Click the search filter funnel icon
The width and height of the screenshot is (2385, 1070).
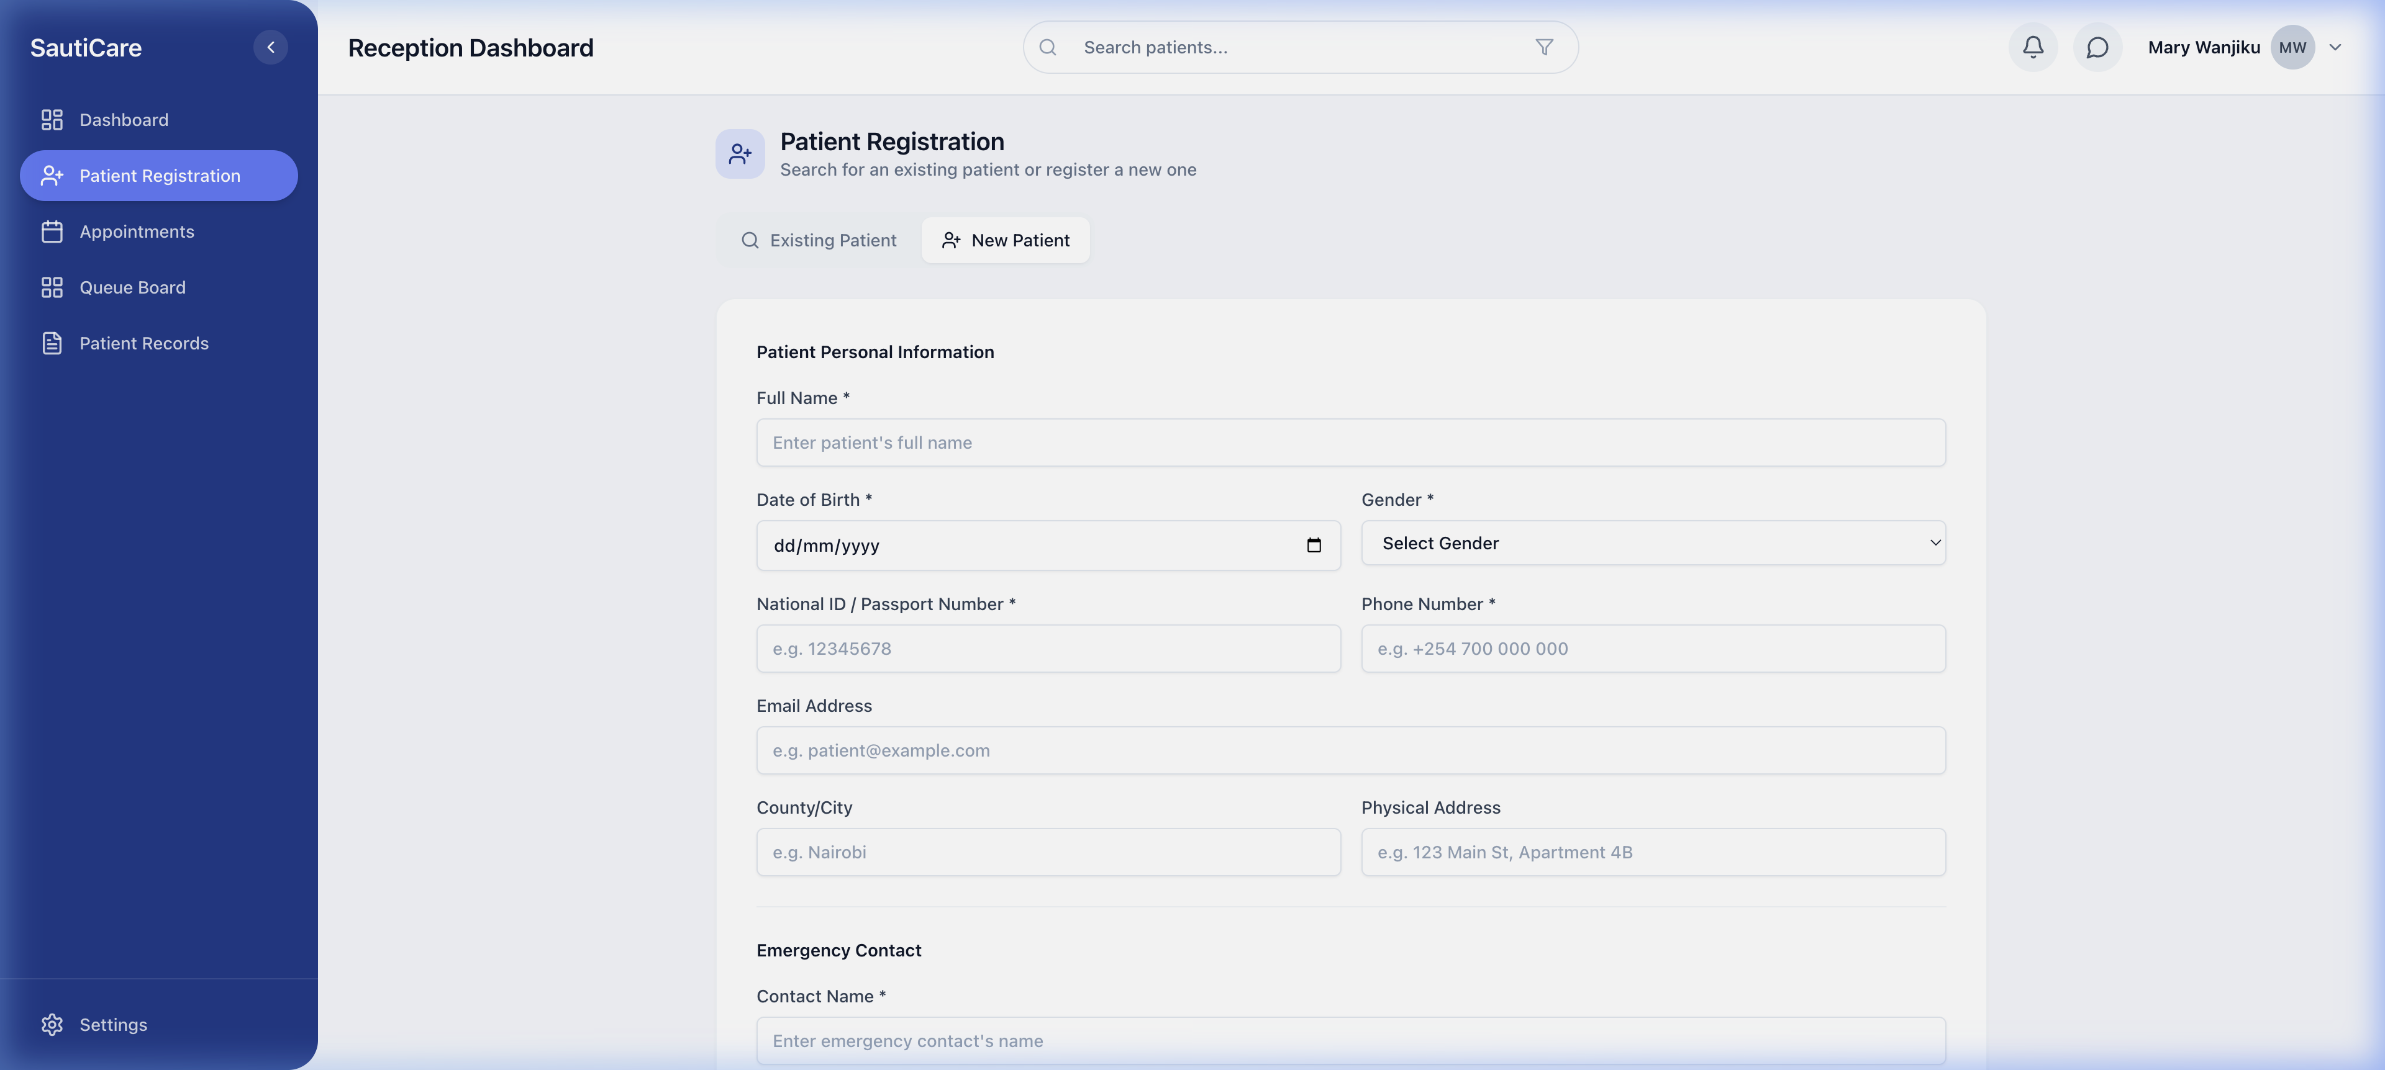point(1543,47)
